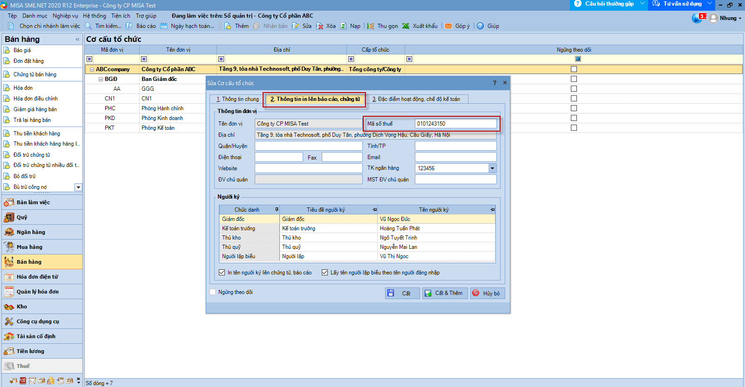Collapse the ABCcompany tree node

click(92, 69)
